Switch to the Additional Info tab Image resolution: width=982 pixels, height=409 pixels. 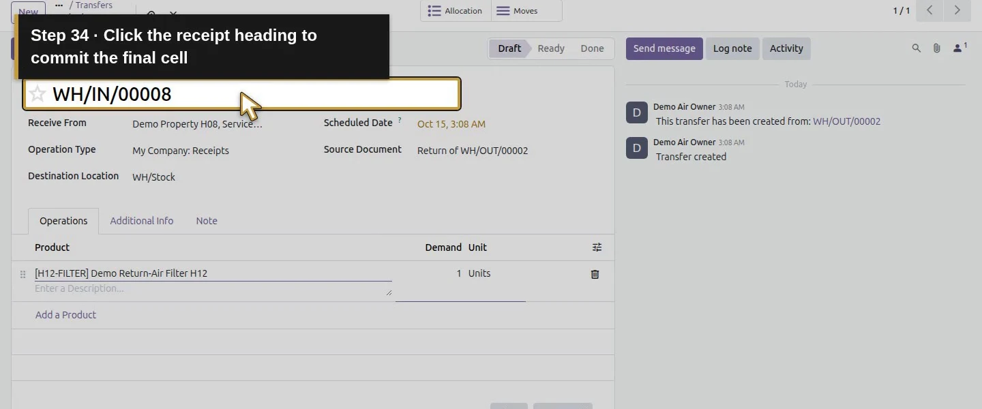point(142,221)
